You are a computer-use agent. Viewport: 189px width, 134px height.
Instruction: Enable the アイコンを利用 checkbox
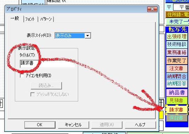pos(22,76)
